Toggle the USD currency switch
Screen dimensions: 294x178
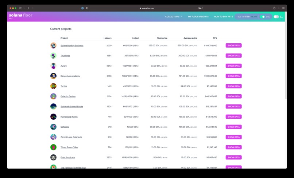[263, 17]
